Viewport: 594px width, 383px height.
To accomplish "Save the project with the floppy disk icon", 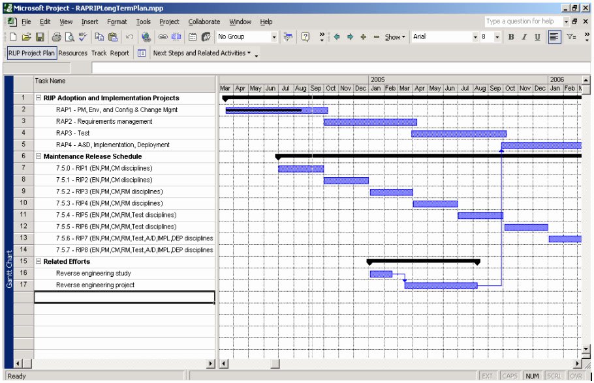I will tap(40, 36).
